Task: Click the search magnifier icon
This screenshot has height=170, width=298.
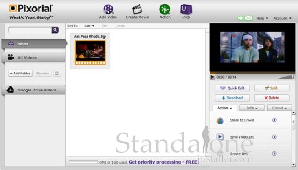Action: coord(55,30)
